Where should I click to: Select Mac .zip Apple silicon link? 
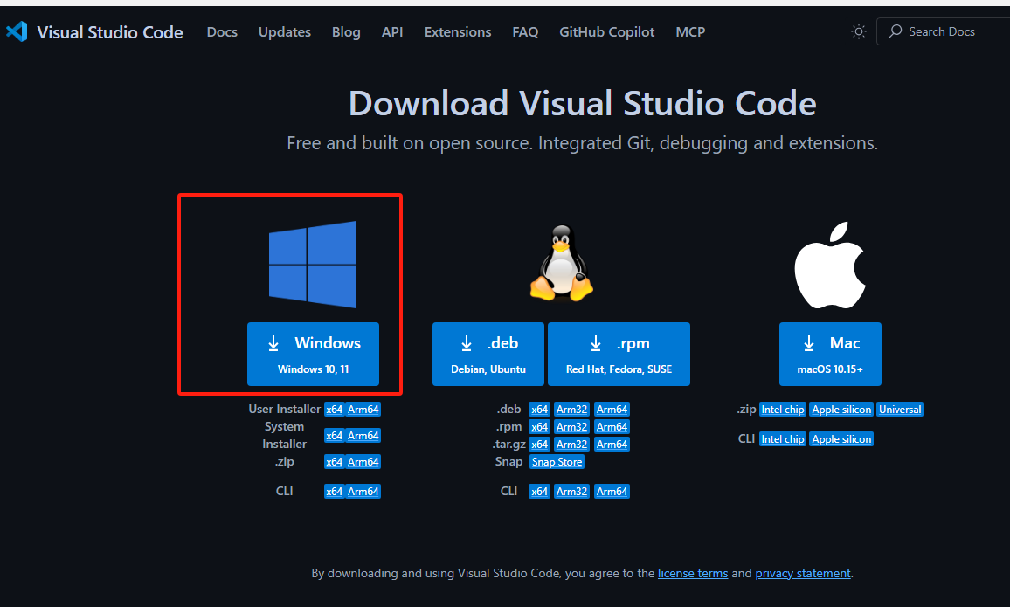point(842,410)
